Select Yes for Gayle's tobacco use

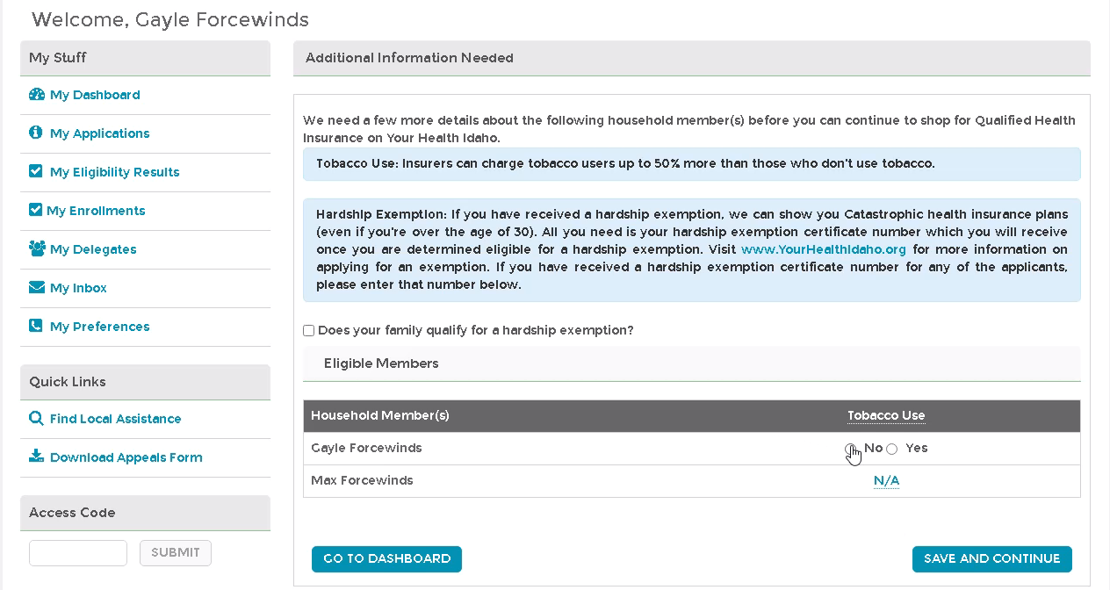892,449
